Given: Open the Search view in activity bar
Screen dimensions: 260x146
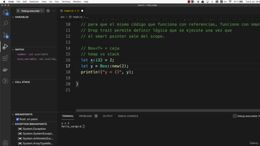Looking at the screenshot, I should [x=5, y=24].
